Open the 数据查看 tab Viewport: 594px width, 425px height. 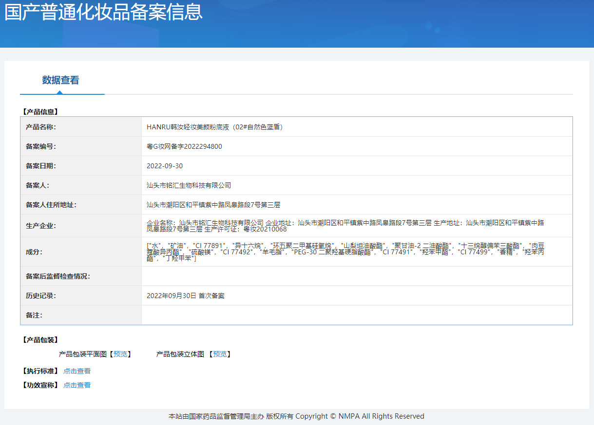pos(60,80)
